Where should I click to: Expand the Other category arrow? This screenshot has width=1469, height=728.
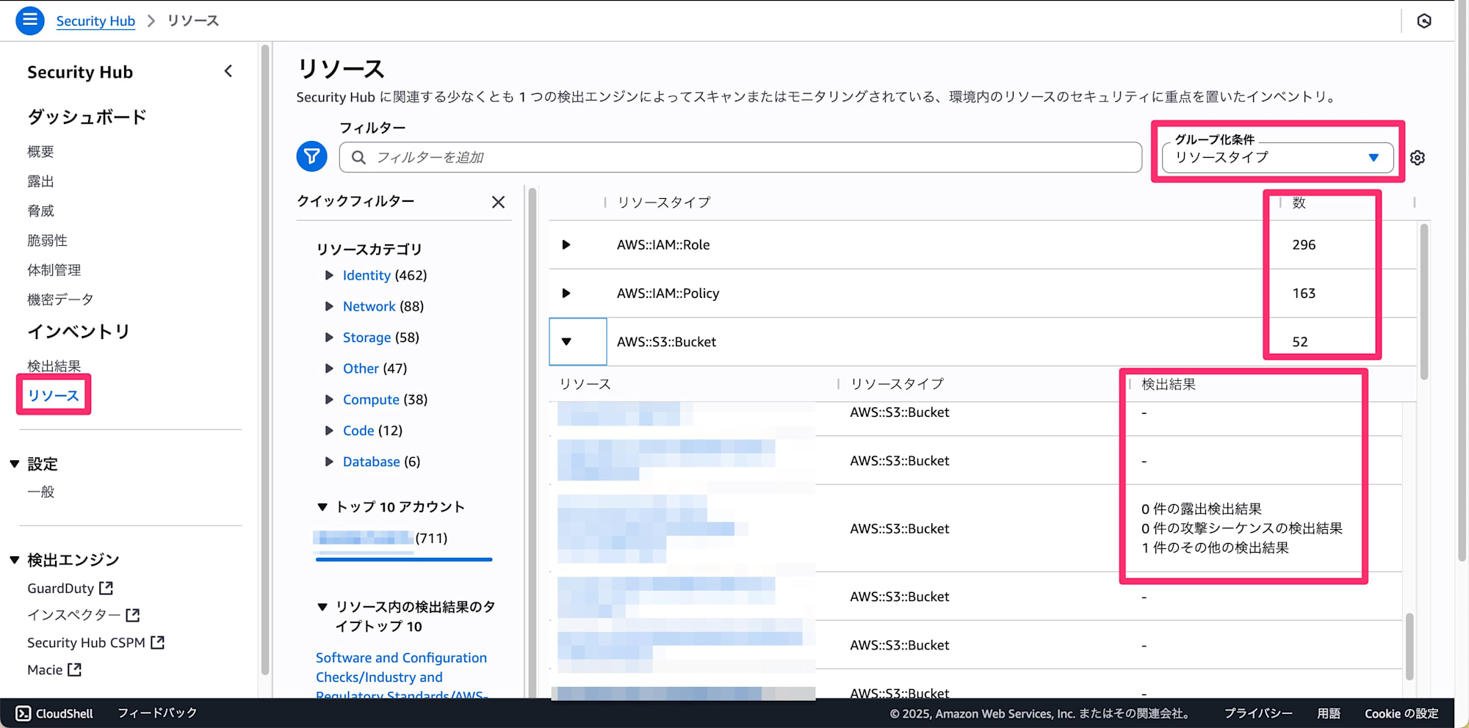point(329,368)
